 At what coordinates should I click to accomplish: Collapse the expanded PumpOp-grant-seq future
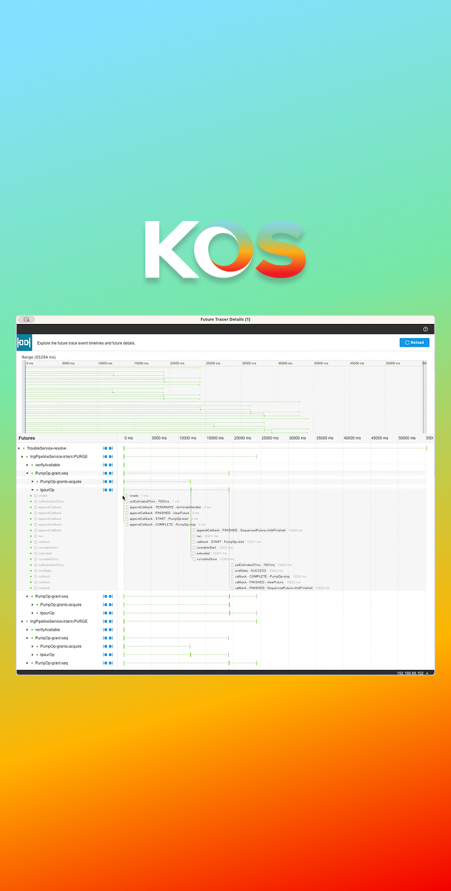27,473
